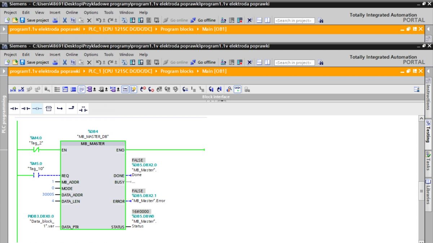
Task: Click Accessible devices icon in front window
Action: coord(223,62)
